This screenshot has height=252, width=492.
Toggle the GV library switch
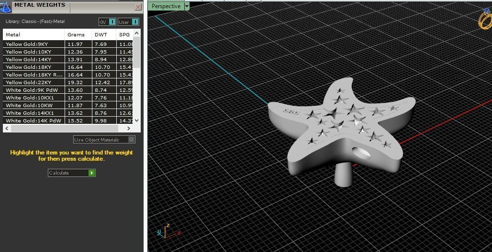pos(107,22)
